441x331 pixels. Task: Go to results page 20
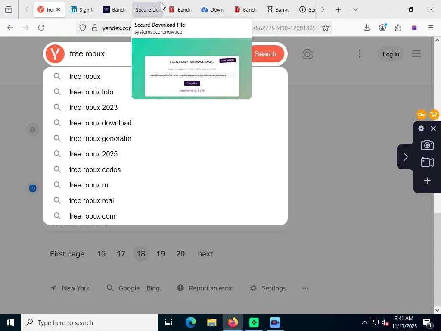tap(180, 254)
